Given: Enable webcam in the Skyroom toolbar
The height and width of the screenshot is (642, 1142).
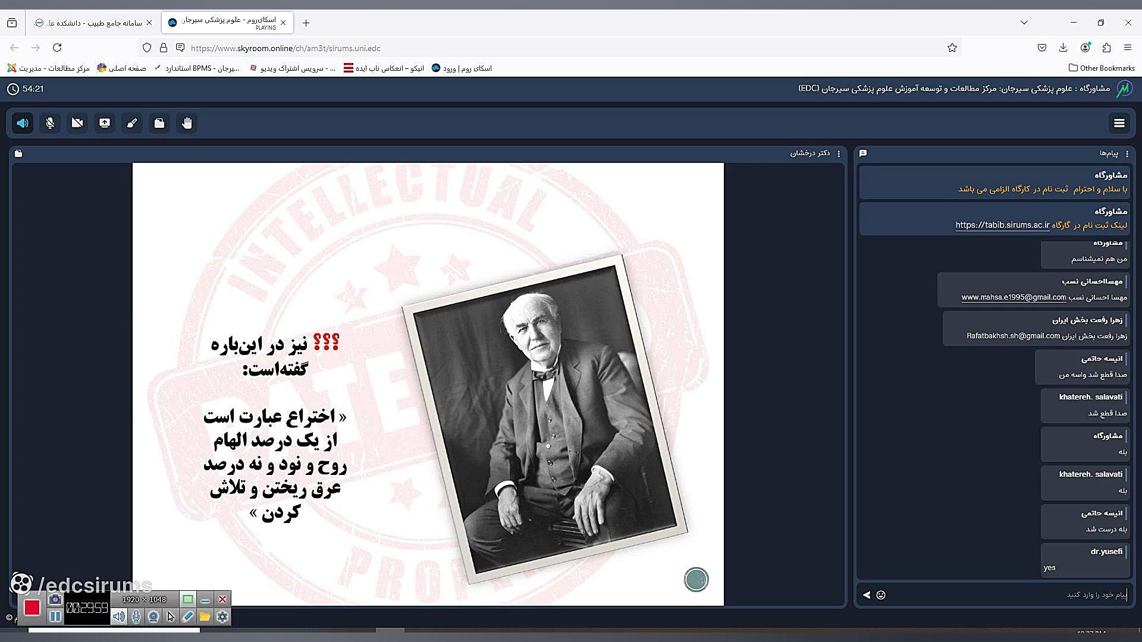Looking at the screenshot, I should [x=77, y=123].
